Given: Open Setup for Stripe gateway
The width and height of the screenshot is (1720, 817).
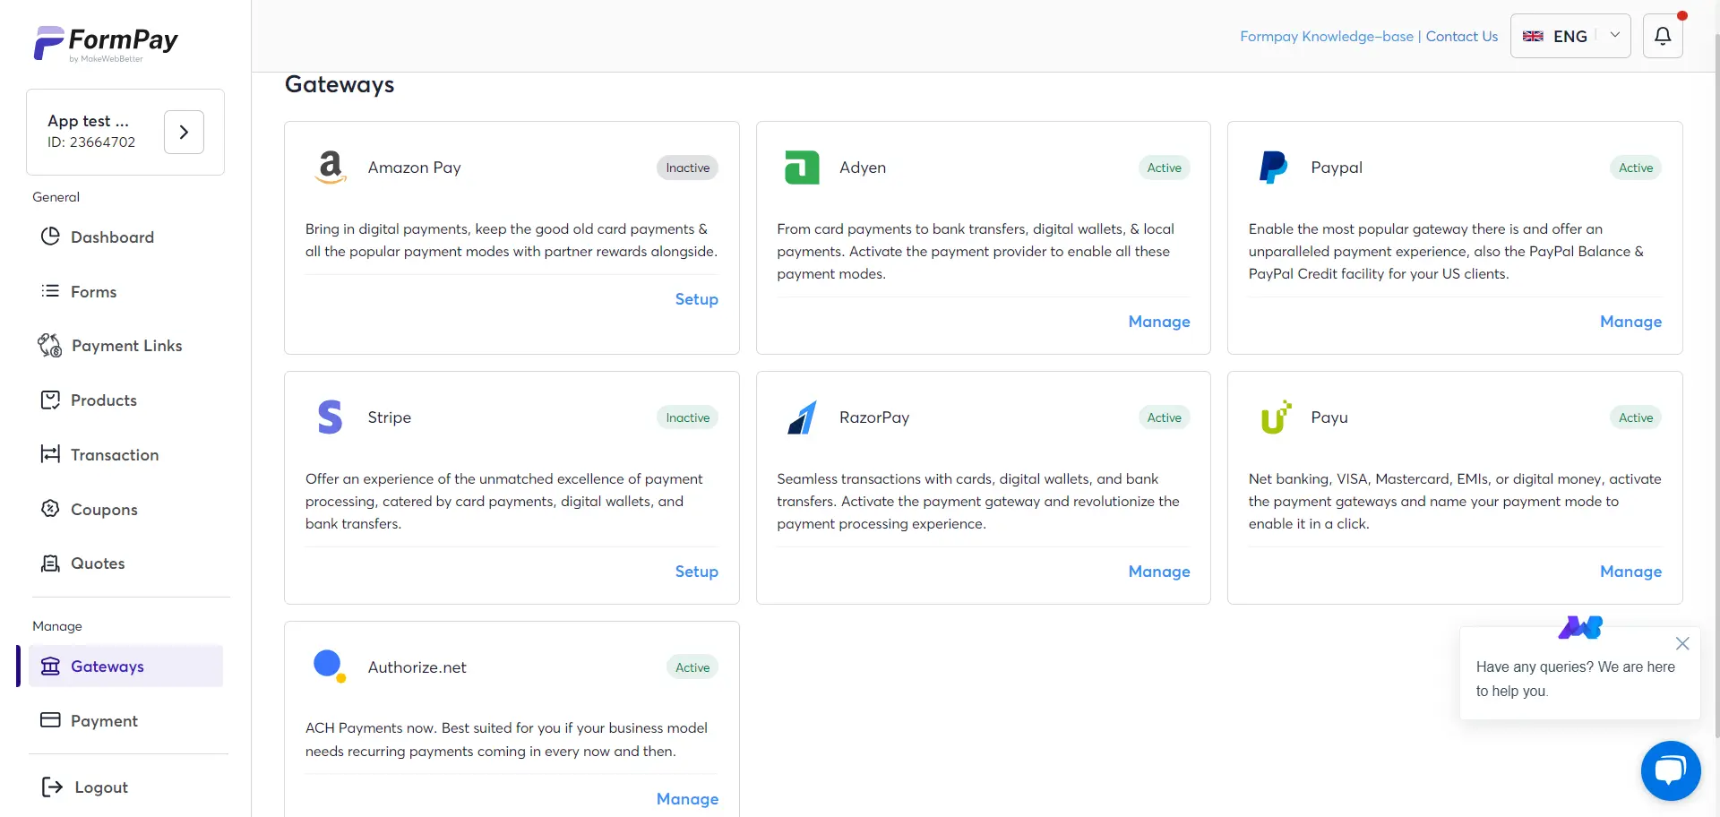Looking at the screenshot, I should click(x=696, y=572).
